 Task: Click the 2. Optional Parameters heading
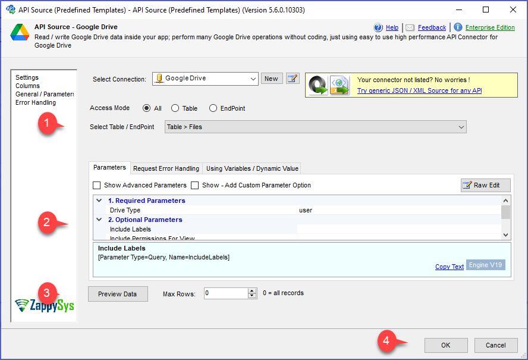click(x=145, y=220)
